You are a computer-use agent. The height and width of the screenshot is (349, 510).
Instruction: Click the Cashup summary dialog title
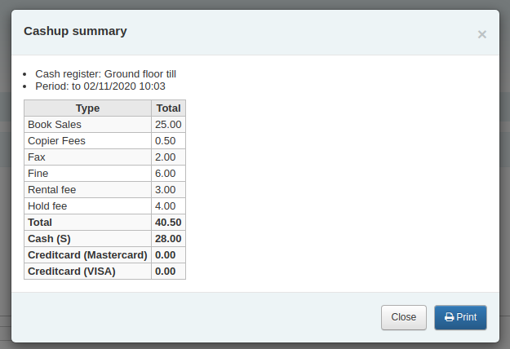coord(75,32)
